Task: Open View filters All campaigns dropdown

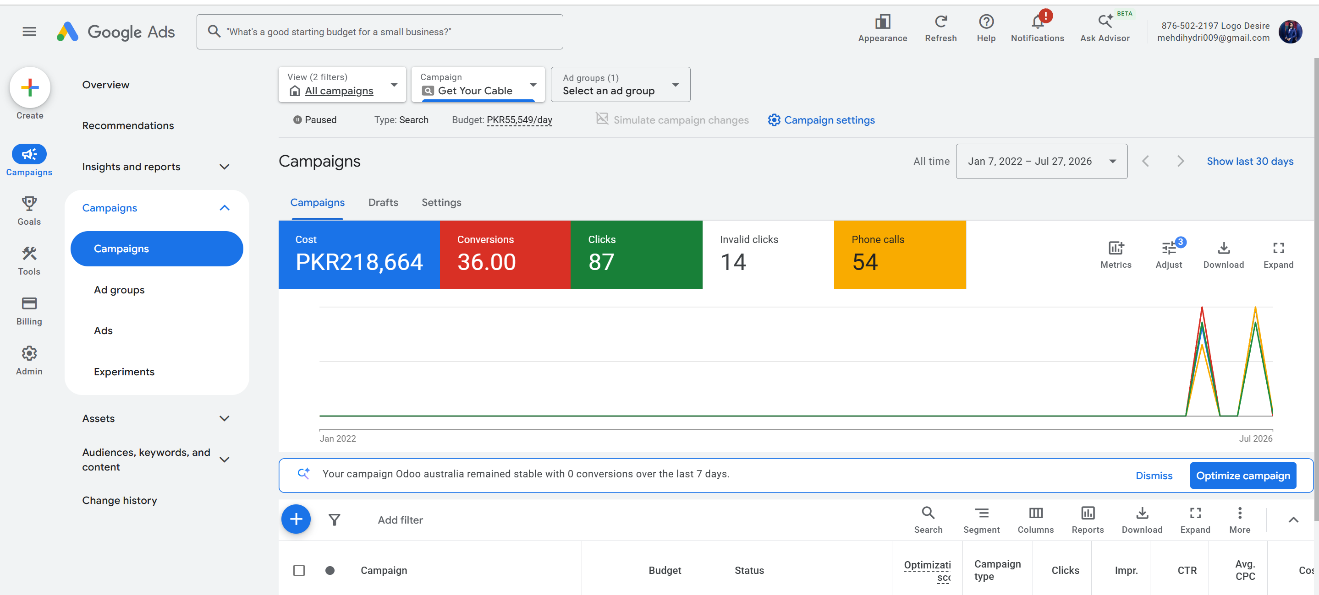Action: (342, 84)
